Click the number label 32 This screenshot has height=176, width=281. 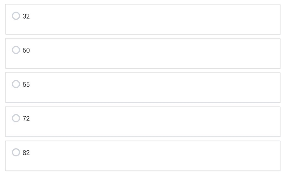coord(26,16)
